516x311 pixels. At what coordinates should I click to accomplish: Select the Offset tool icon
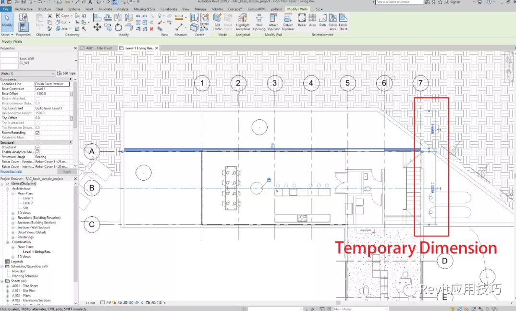[x=108, y=17]
